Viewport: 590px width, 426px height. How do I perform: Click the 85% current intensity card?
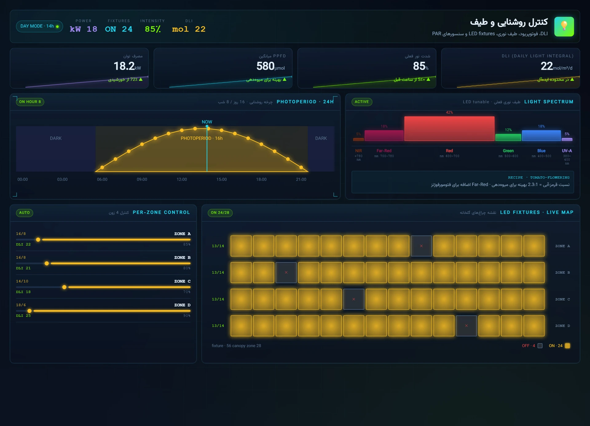click(x=367, y=68)
